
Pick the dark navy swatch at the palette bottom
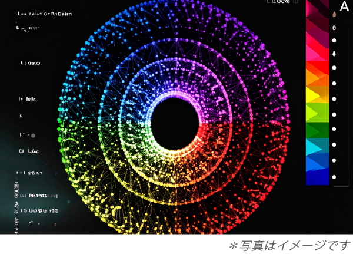(x=317, y=177)
